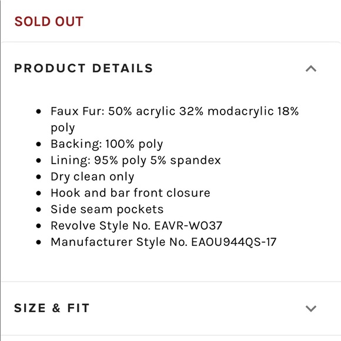Expand the Size & Fit chevron arrow
Image resolution: width=341 pixels, height=341 pixels.
[311, 308]
